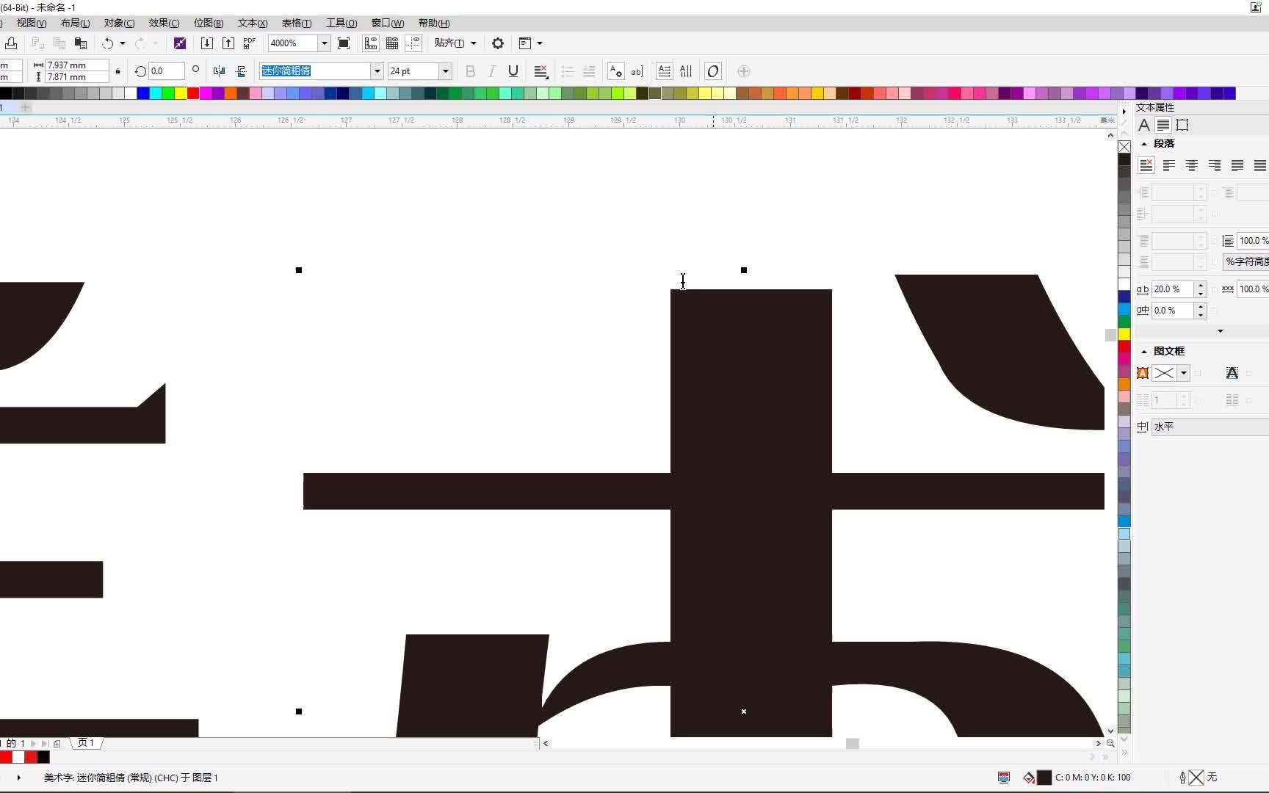Expand more paragraph options arrow

pos(1221,331)
